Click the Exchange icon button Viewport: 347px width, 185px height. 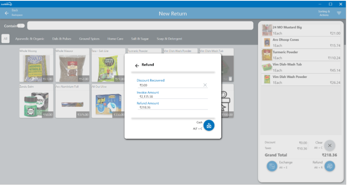pyautogui.click(x=272, y=166)
